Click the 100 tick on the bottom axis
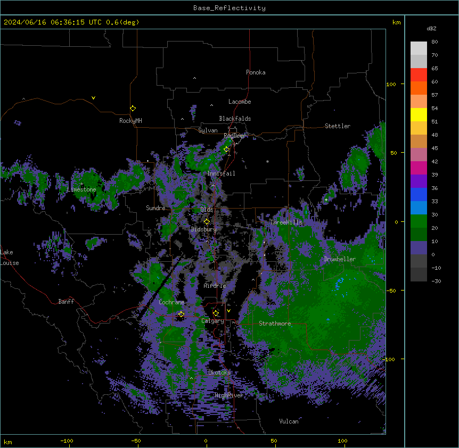 (342, 441)
